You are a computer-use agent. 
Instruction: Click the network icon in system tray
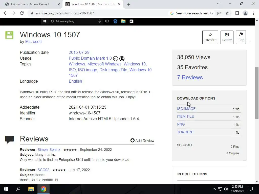220,189
